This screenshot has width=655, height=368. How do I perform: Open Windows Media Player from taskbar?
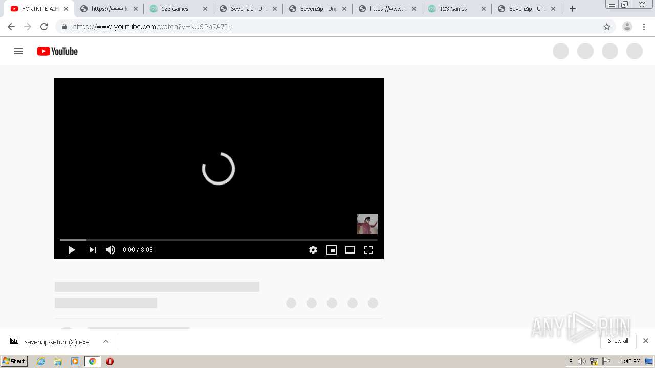[75, 361]
